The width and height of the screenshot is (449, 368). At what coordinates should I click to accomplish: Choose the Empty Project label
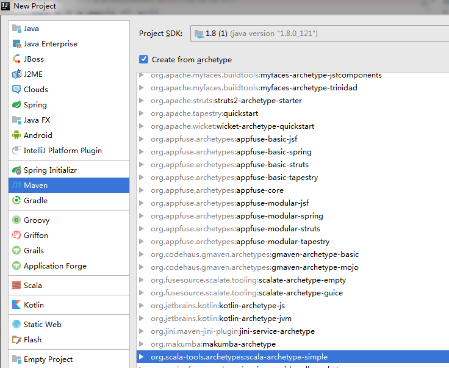click(48, 359)
